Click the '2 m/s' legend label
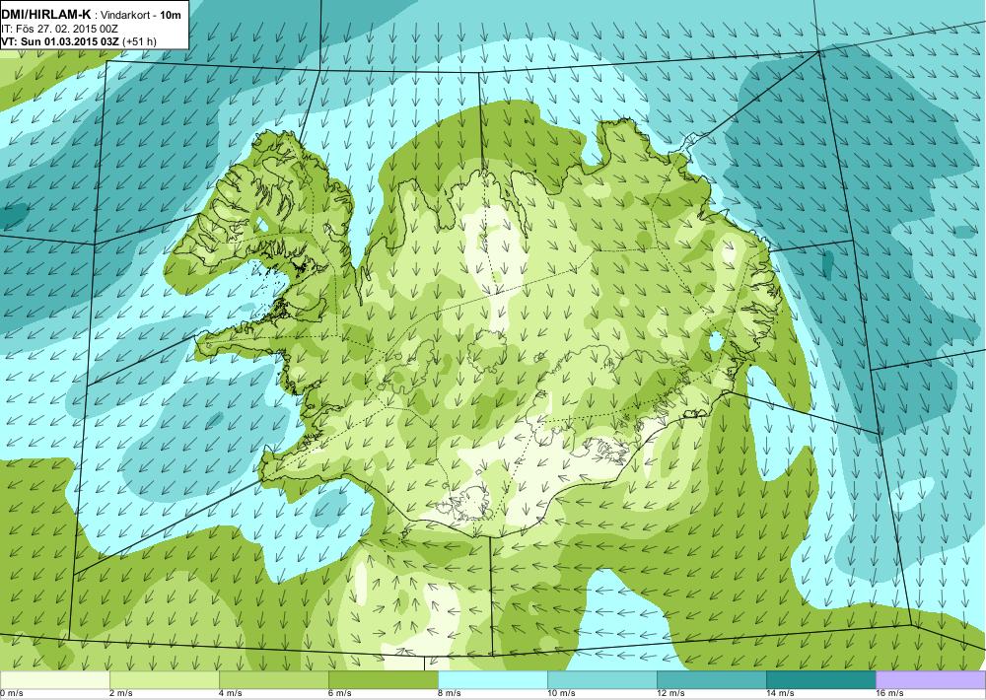The height and width of the screenshot is (700, 986). pos(121,694)
